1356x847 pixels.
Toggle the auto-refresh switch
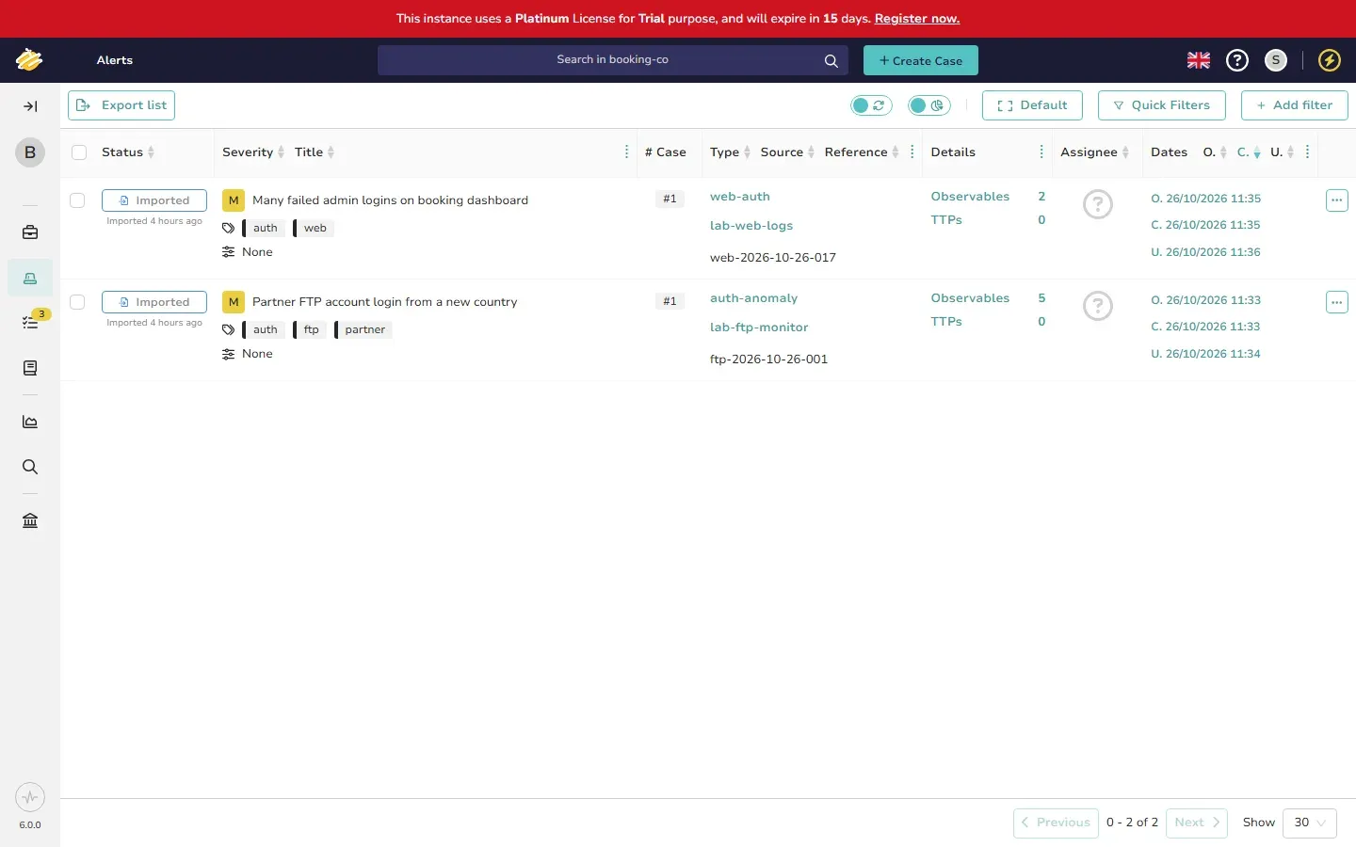(871, 105)
